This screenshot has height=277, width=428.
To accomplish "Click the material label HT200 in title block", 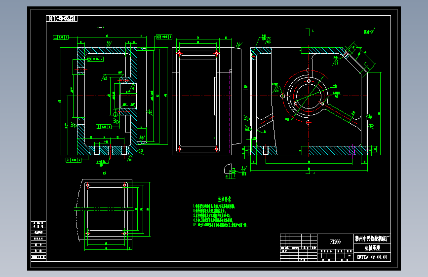I will click(x=335, y=242).
